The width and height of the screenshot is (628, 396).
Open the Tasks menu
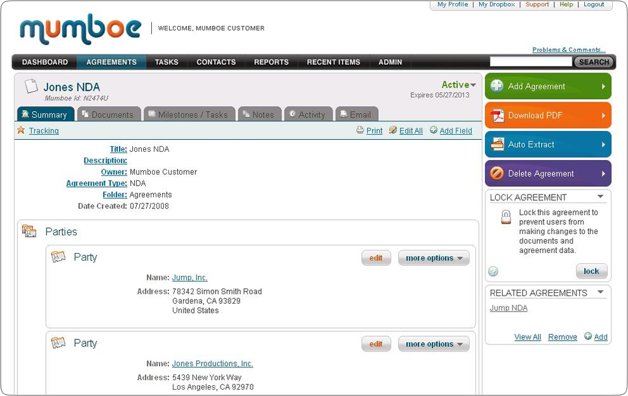click(167, 62)
